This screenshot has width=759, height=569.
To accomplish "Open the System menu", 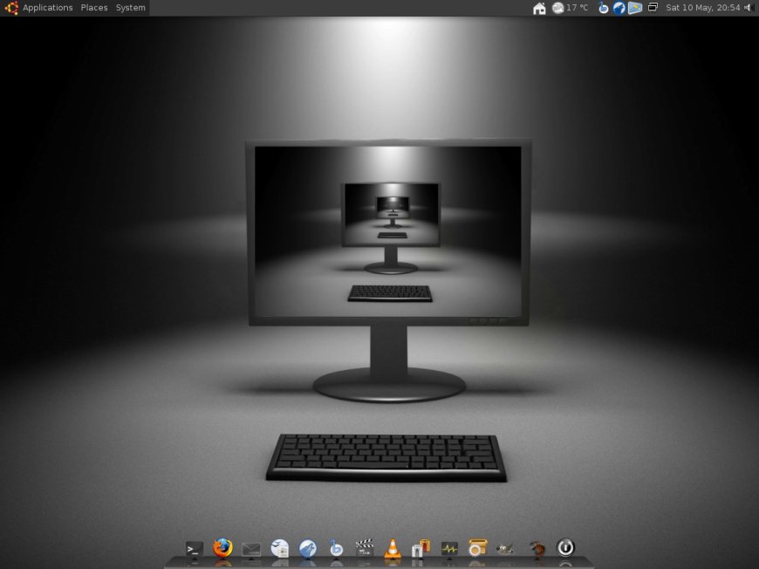I will click(x=130, y=8).
